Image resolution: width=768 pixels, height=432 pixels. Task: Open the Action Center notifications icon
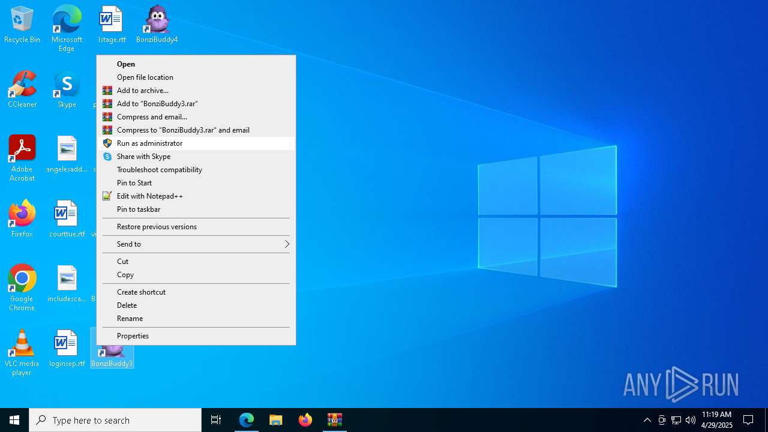tap(748, 420)
